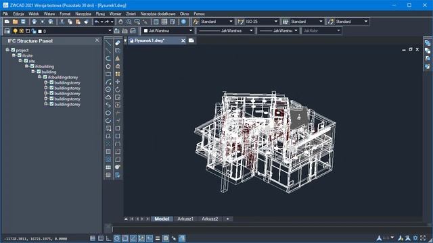Uncheck the ifcsite checkbox
This screenshot has height=243, width=433.
tap(20, 55)
